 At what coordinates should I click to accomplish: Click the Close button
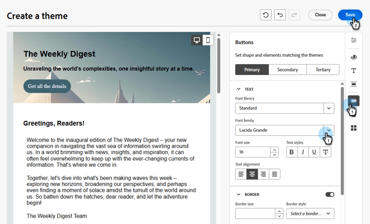[320, 15]
